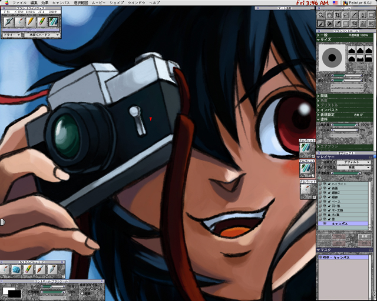This screenshot has height=301, width=377.
Task: Open the 無視 depth composite dropdown
Action: coord(353,168)
